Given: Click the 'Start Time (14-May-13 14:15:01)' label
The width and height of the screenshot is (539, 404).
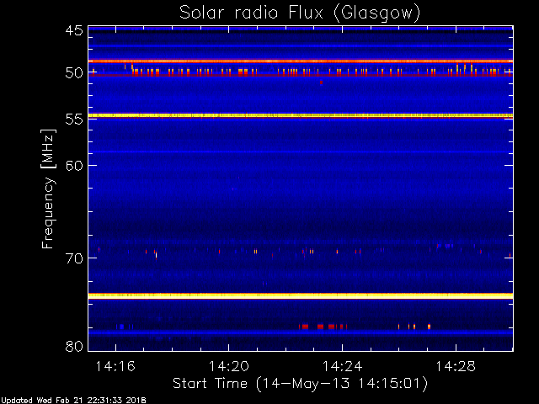Looking at the screenshot, I should pos(300,384).
